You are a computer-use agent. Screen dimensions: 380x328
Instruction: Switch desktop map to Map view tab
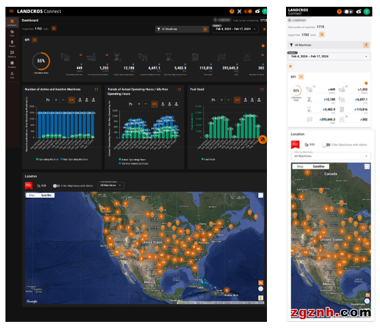click(32, 195)
